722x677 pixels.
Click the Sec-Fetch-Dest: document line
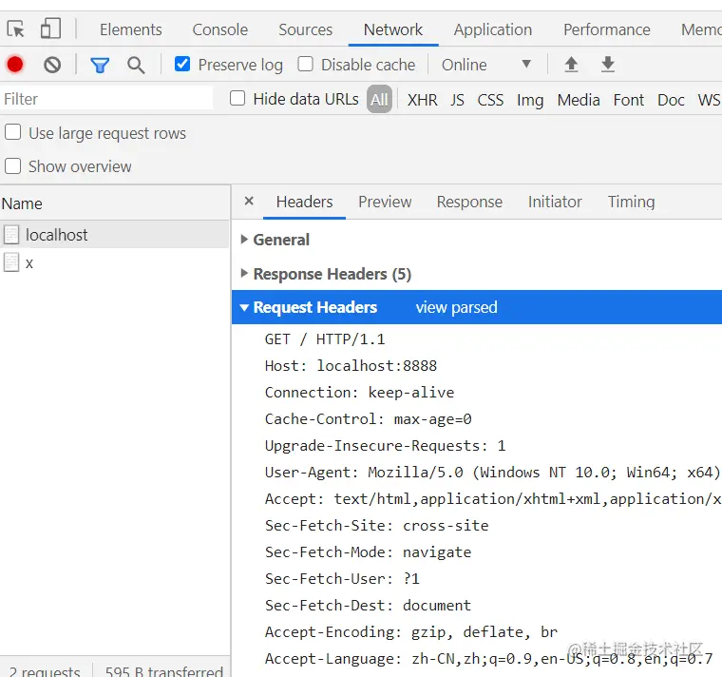click(368, 606)
